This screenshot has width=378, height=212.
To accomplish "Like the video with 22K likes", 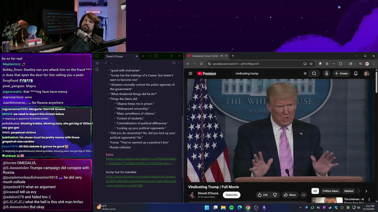I will click(x=263, y=195).
